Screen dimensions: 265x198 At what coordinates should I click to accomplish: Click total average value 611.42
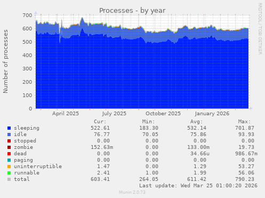[197, 179]
